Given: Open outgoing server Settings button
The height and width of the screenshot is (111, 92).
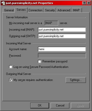Looking at the screenshot, I should [x=76, y=80].
